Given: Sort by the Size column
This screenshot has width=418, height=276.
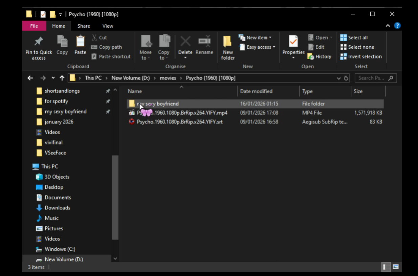Looking at the screenshot, I should [368, 91].
